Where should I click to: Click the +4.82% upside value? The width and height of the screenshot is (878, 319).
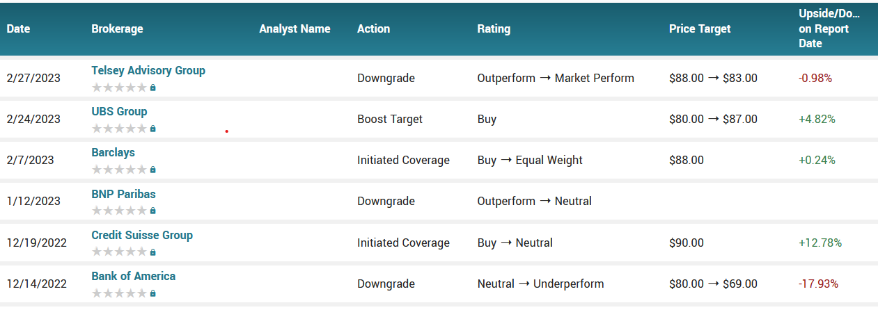point(817,119)
